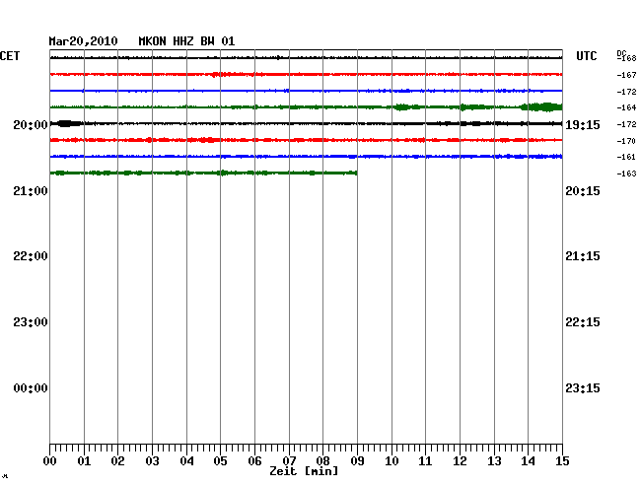Click minute axis tick label 04
Image resolution: width=641 pixels, height=487 pixels.
(186, 461)
